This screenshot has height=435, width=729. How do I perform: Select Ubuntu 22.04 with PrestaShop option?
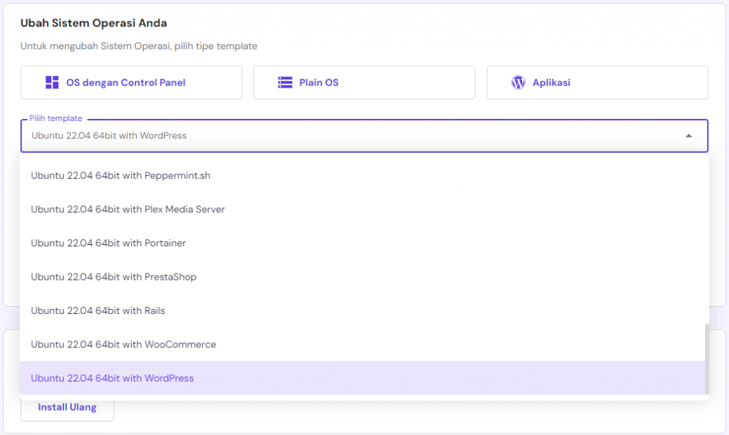[x=114, y=277]
